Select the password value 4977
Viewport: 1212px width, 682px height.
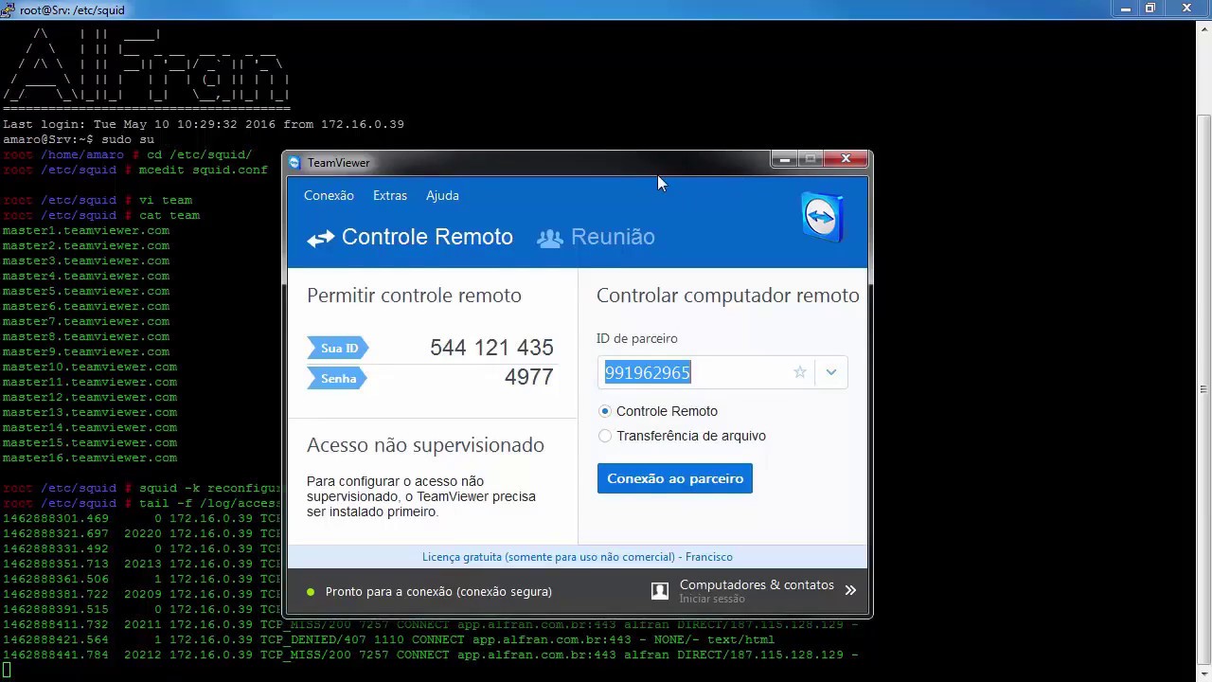click(x=528, y=377)
